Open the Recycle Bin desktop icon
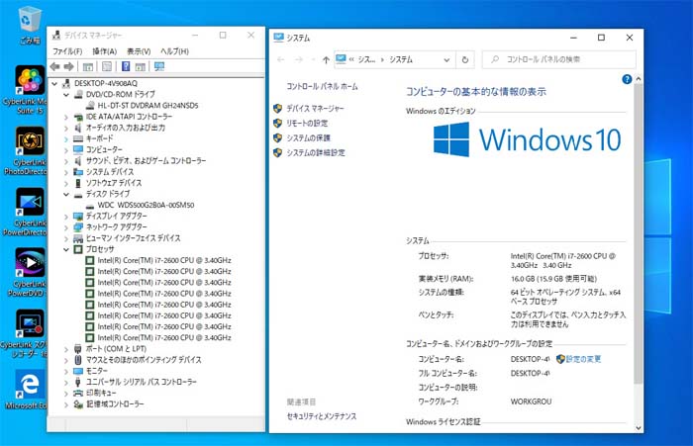The width and height of the screenshot is (693, 446). tap(30, 26)
